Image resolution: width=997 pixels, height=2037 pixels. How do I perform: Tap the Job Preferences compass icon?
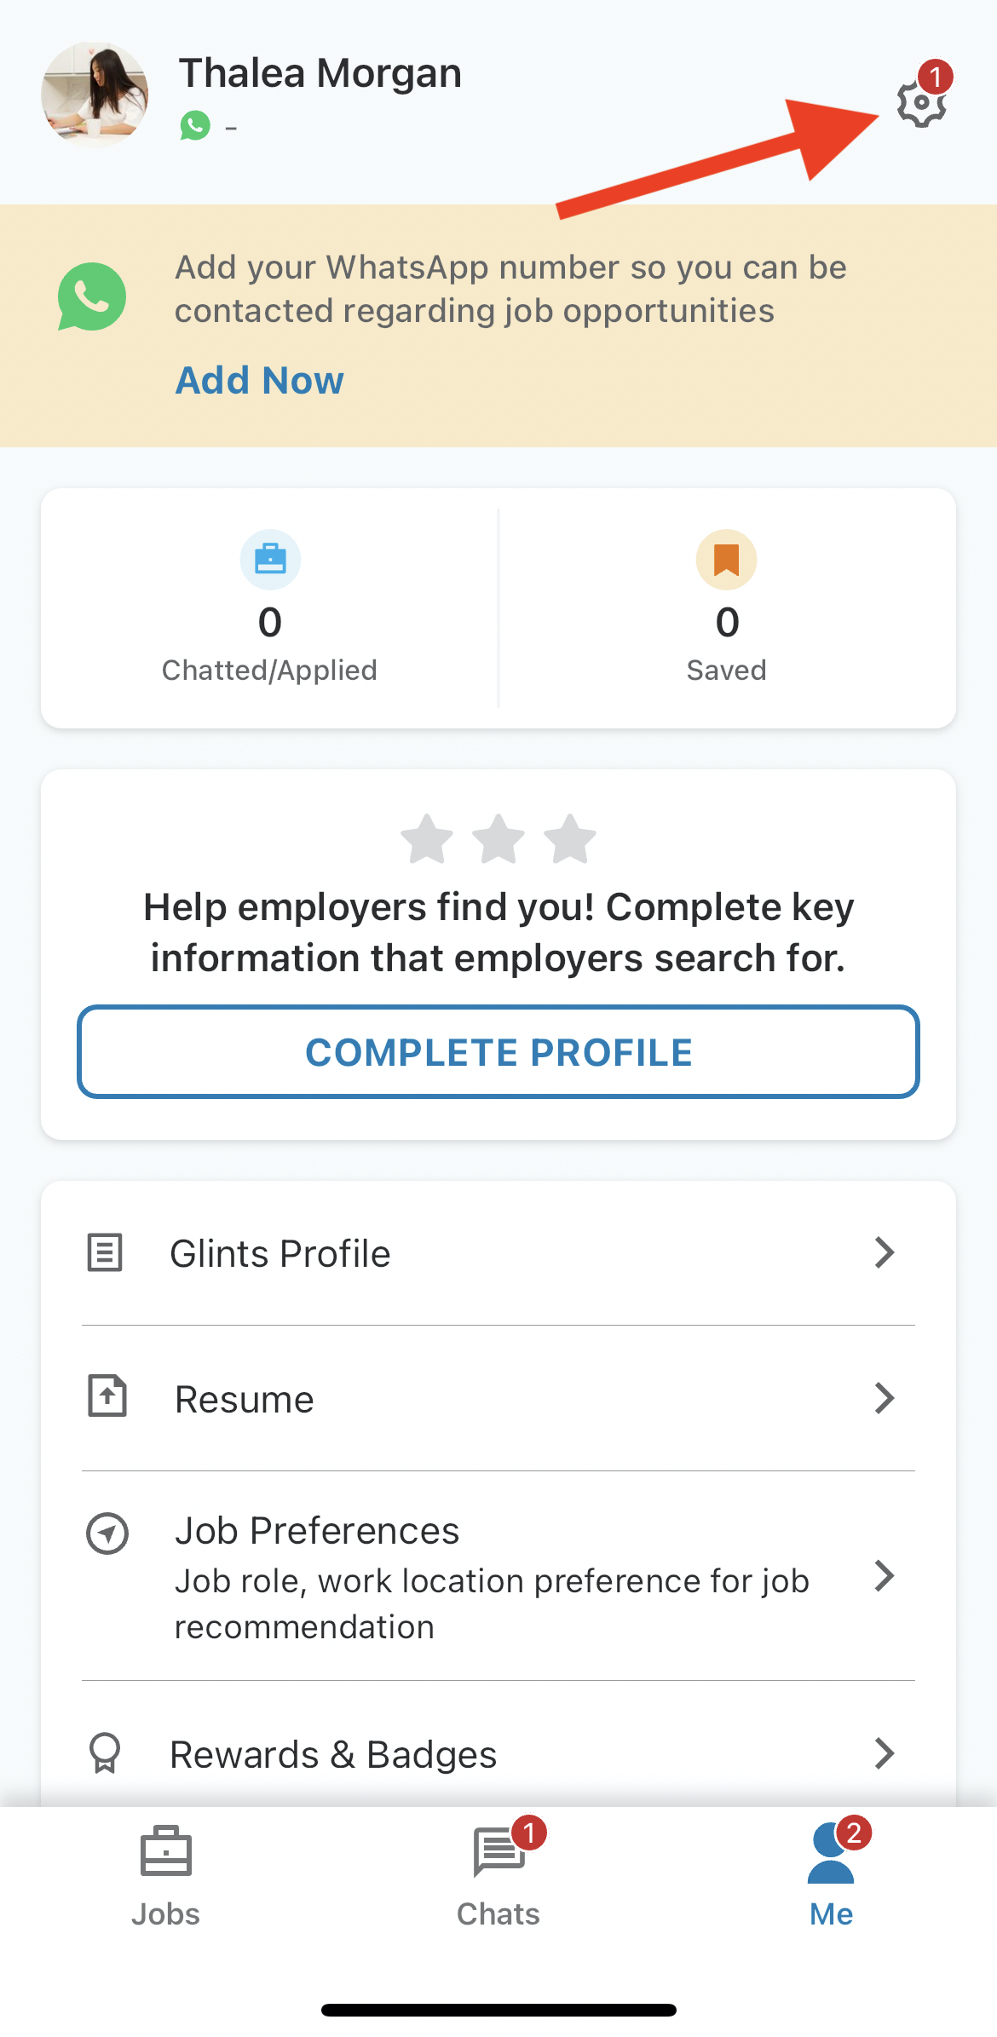107,1534
